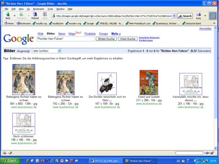Open the Erweiterte Bildsuche link
The image size is (219, 164).
(149, 37)
